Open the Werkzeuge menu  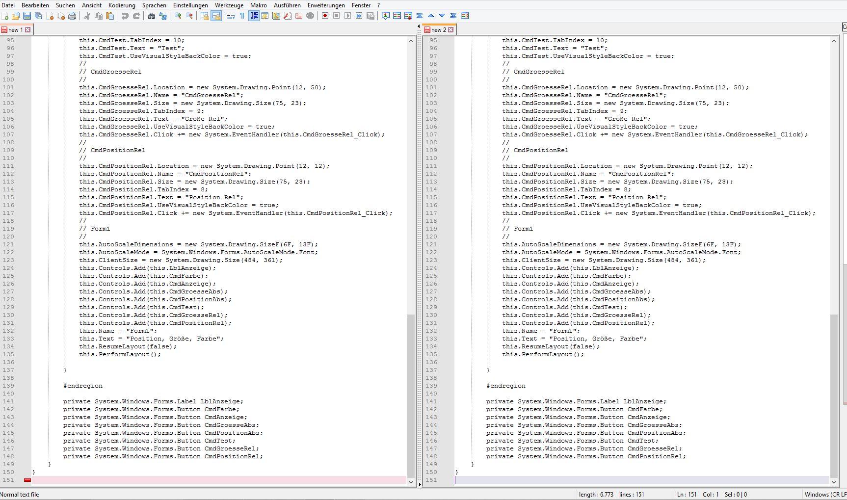(x=229, y=5)
